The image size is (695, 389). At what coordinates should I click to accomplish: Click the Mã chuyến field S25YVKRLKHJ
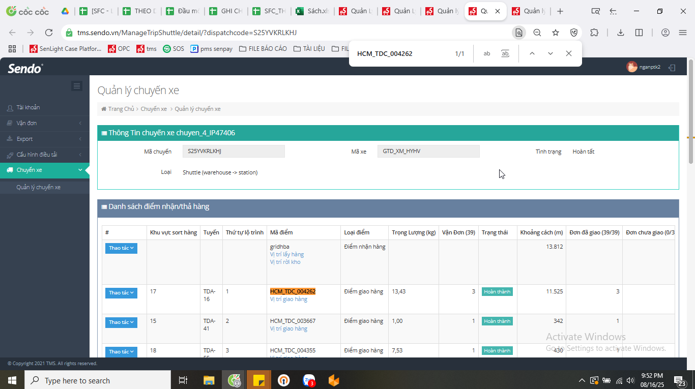click(x=234, y=151)
